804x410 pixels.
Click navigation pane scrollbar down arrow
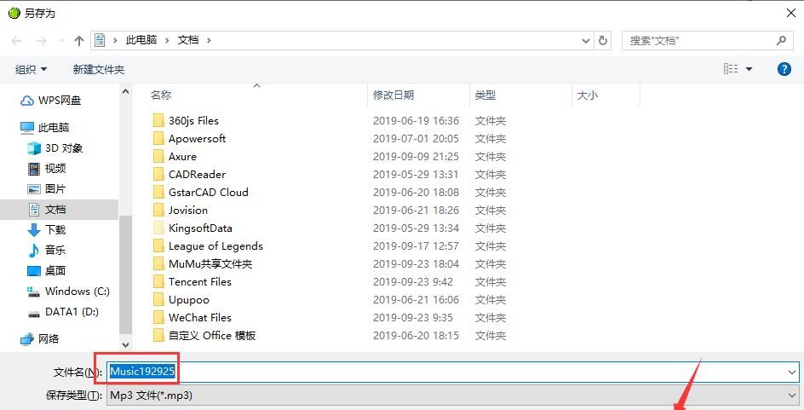(x=126, y=345)
